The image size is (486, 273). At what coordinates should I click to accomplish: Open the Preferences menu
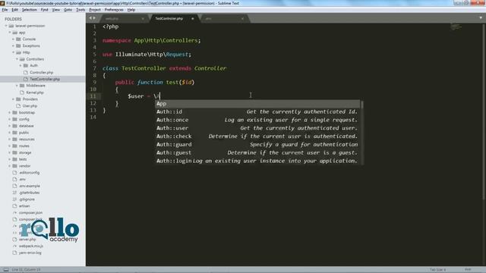[114, 10]
